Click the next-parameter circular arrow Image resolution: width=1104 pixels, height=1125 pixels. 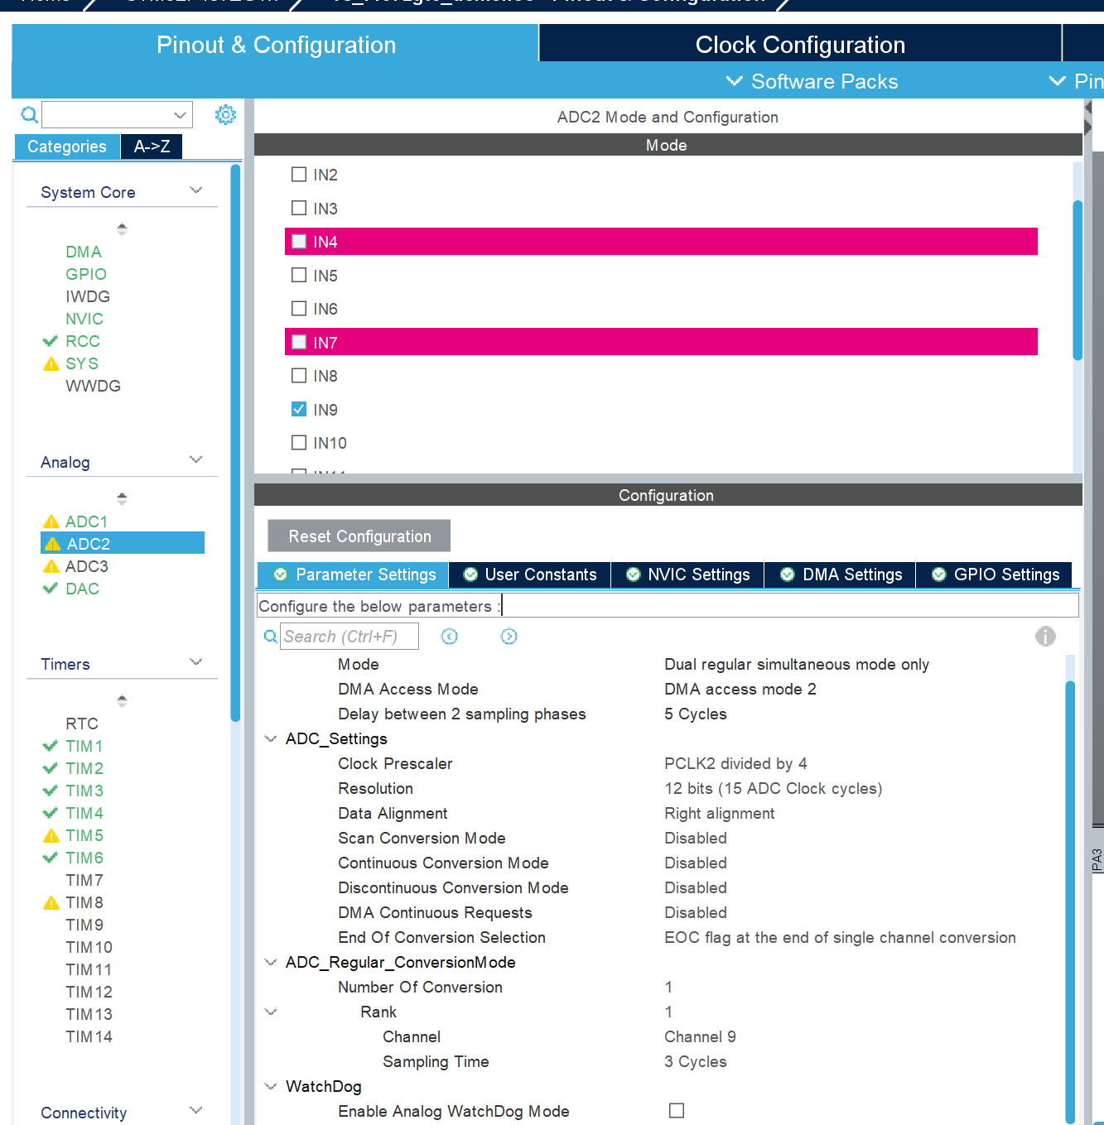coord(509,637)
